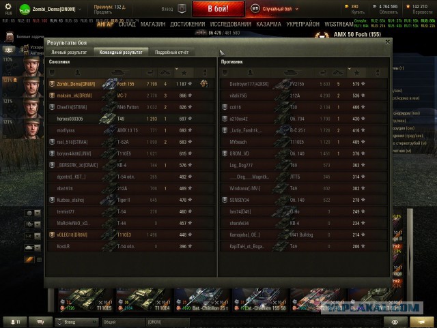Image resolution: width=437 pixels, height=328 pixels.
Task: Open the contacts button showing 11
Action: point(15,322)
